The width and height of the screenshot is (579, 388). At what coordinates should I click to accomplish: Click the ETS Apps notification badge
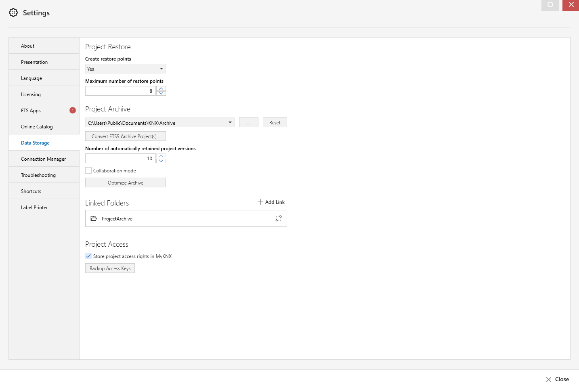pyautogui.click(x=73, y=110)
